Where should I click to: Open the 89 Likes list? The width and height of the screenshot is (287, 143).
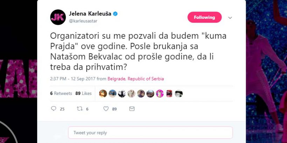click(x=83, y=93)
